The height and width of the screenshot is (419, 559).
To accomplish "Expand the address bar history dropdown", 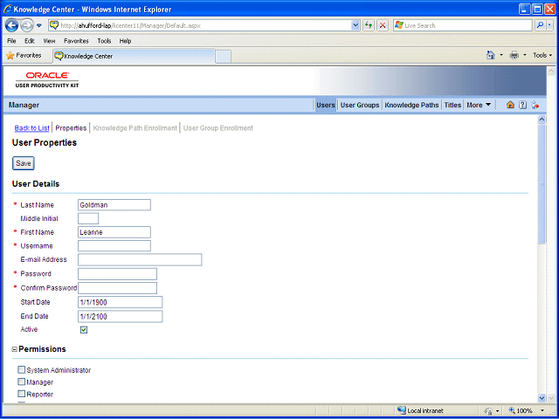I will 355,25.
